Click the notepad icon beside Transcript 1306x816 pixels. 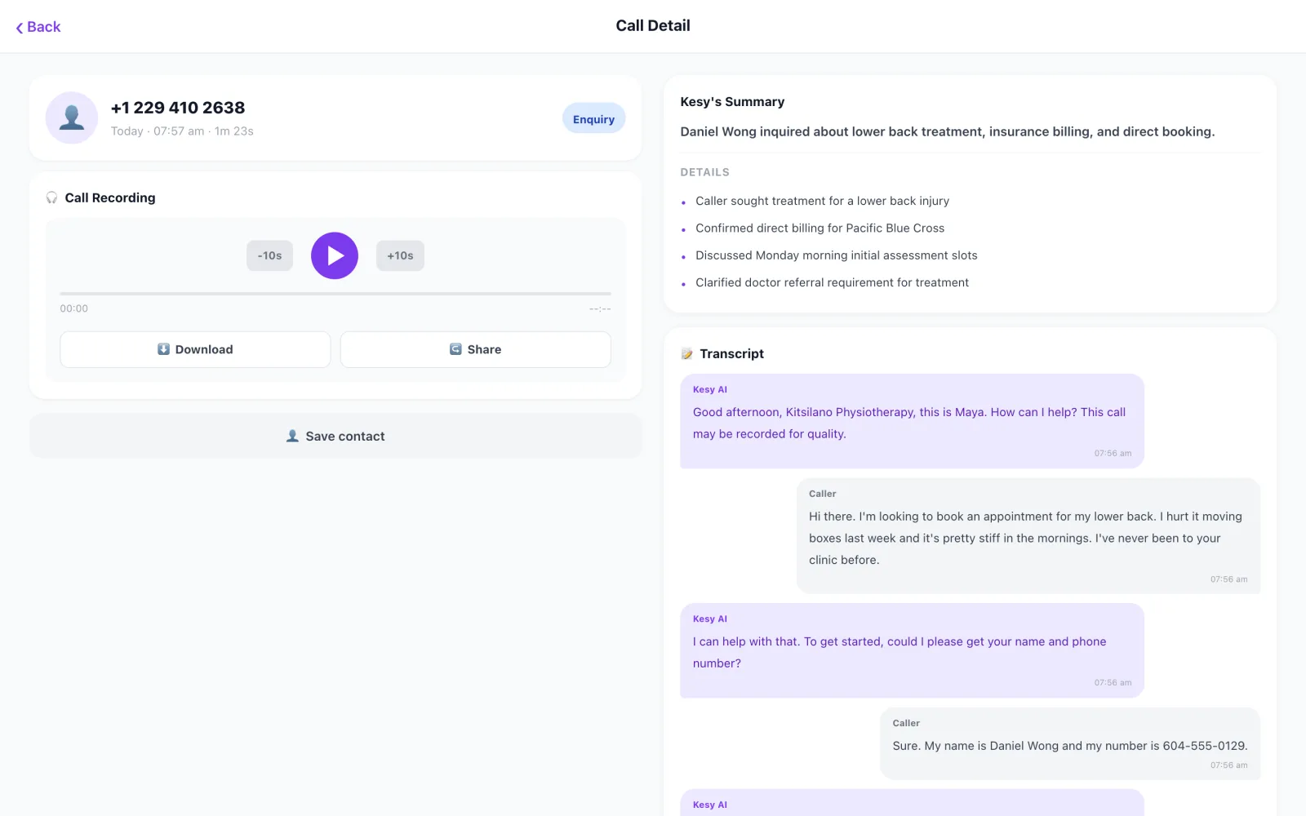pyautogui.click(x=687, y=353)
